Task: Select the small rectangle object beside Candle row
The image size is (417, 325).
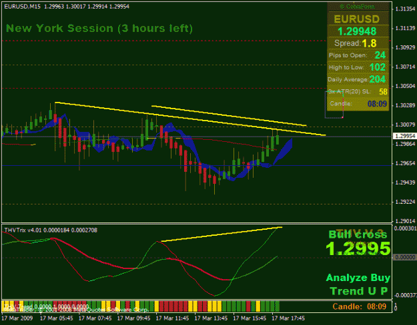Action: click(x=334, y=105)
